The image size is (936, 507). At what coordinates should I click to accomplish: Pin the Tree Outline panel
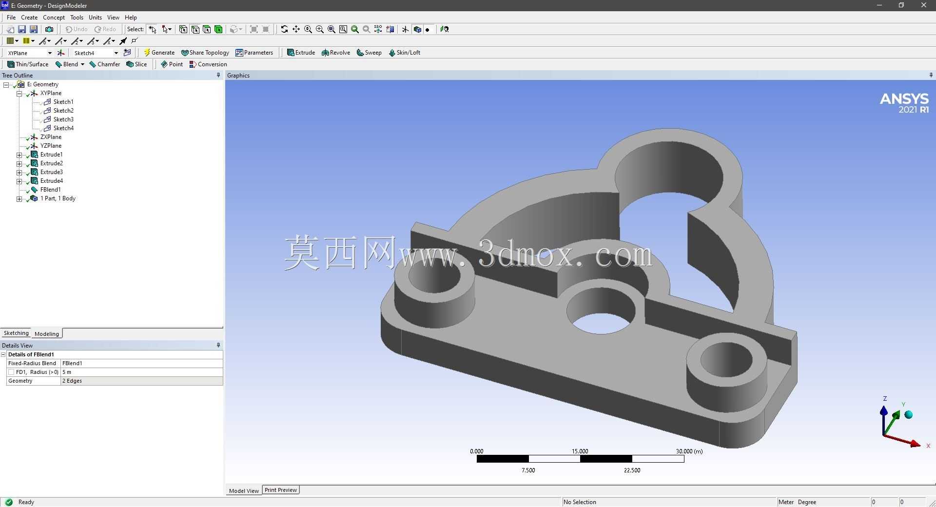(218, 75)
